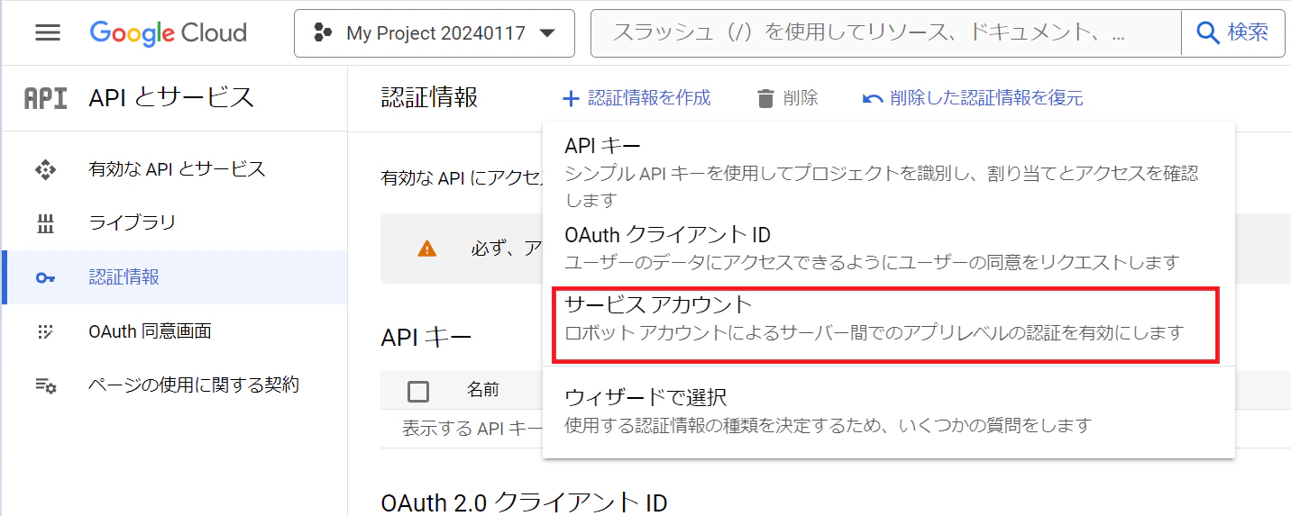Click the ページの使用に関する契約 settings icon
This screenshot has width=1291, height=516.
click(45, 385)
